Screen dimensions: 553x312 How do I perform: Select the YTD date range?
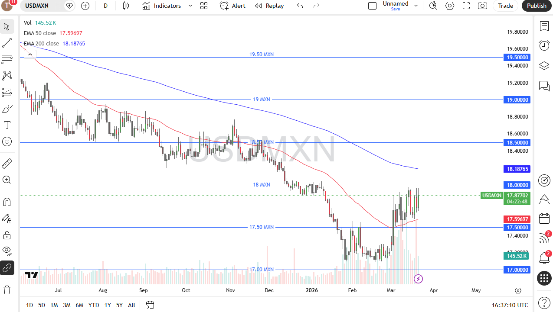(x=94, y=305)
